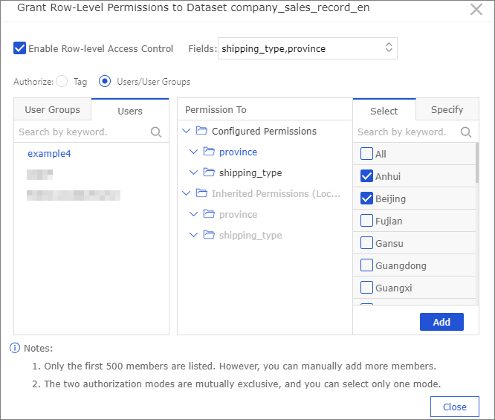
Task: Click the search magnifier in Select panel
Action: click(x=466, y=132)
